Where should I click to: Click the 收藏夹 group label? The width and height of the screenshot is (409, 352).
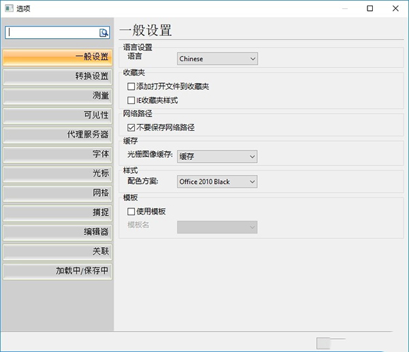134,72
